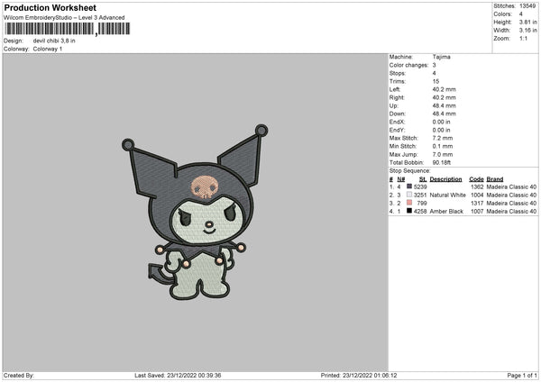
Task: Click the 'St.' column header
Action: click(423, 179)
